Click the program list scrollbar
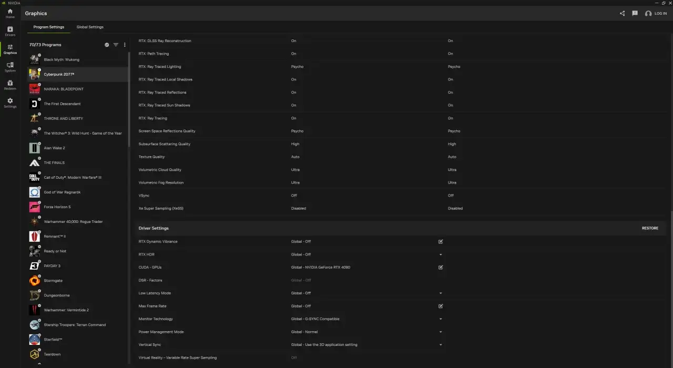The width and height of the screenshot is (673, 368). click(129, 99)
